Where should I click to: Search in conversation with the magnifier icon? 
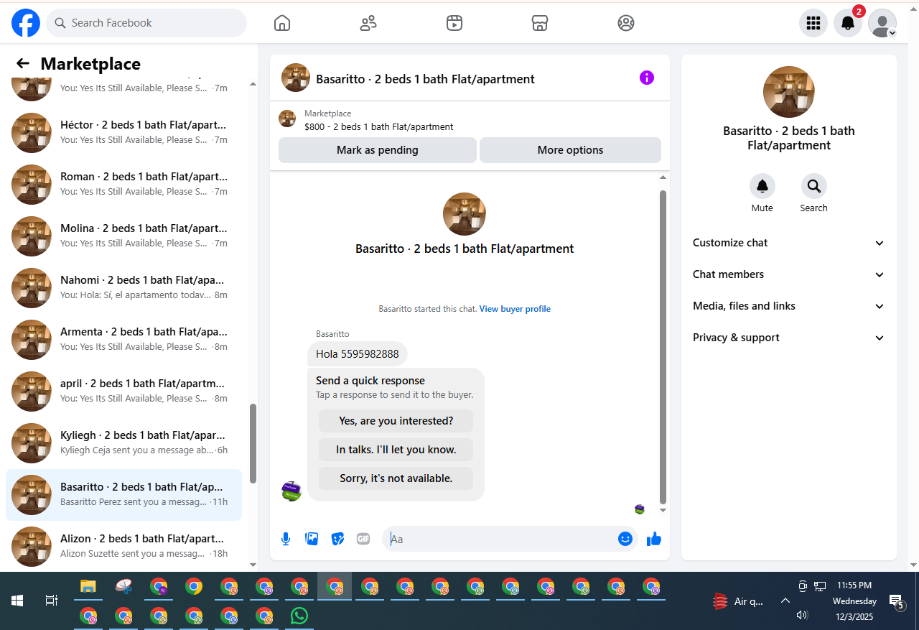814,186
